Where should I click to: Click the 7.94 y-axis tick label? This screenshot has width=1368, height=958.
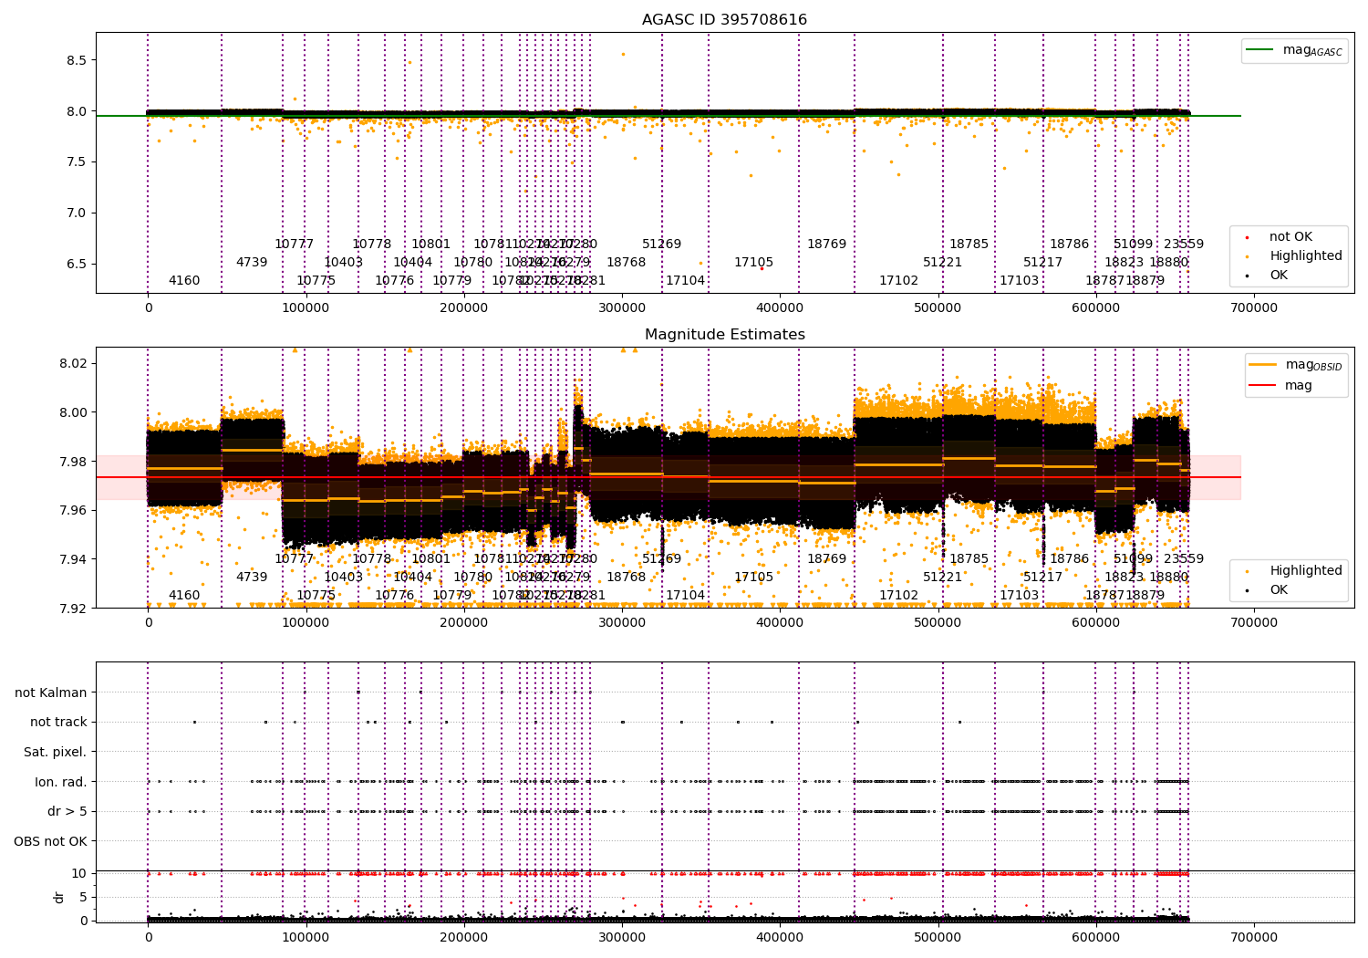click(72, 559)
